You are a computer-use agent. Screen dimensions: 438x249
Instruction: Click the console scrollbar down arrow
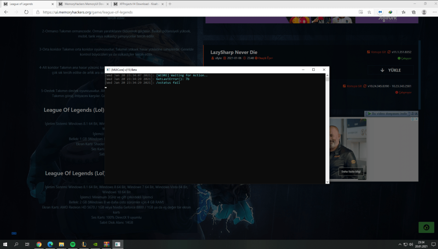[327, 182]
